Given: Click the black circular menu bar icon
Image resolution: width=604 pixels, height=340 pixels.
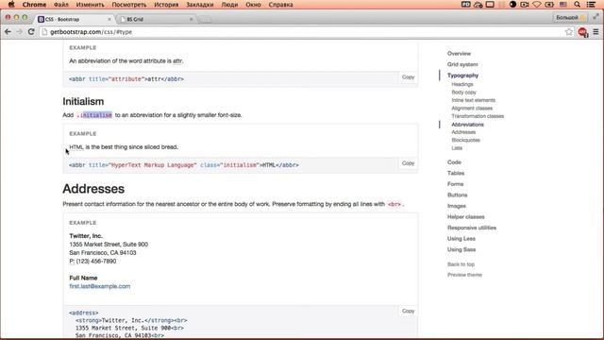Looking at the screenshot, I should [x=512, y=5].
